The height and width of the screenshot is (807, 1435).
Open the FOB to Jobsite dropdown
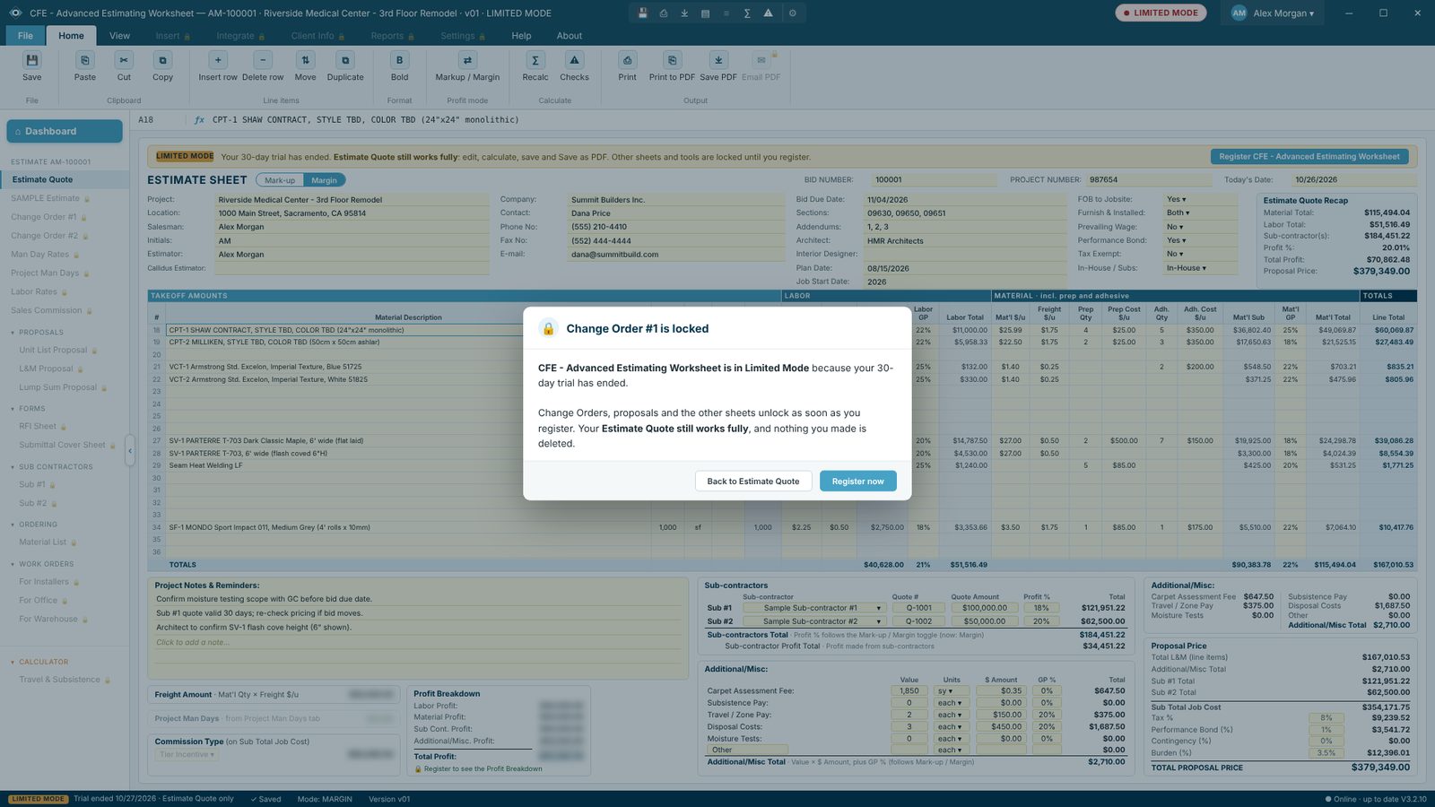[1200, 199]
